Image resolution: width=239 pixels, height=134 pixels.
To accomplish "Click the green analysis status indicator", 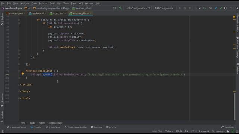I will pyautogui.click(x=232, y=131).
